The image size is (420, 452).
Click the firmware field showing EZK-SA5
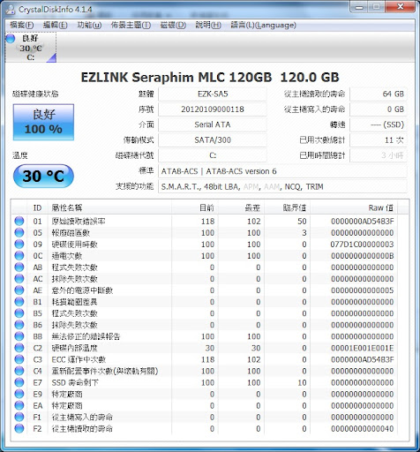click(213, 94)
